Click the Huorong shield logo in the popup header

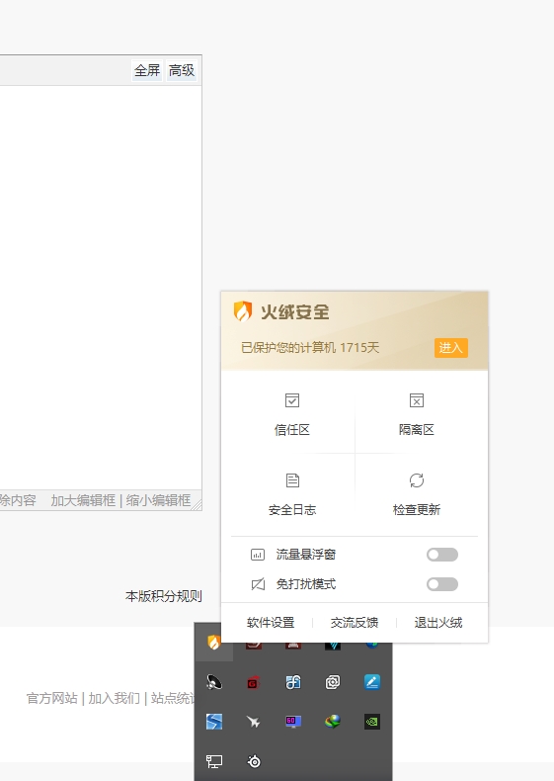(242, 311)
